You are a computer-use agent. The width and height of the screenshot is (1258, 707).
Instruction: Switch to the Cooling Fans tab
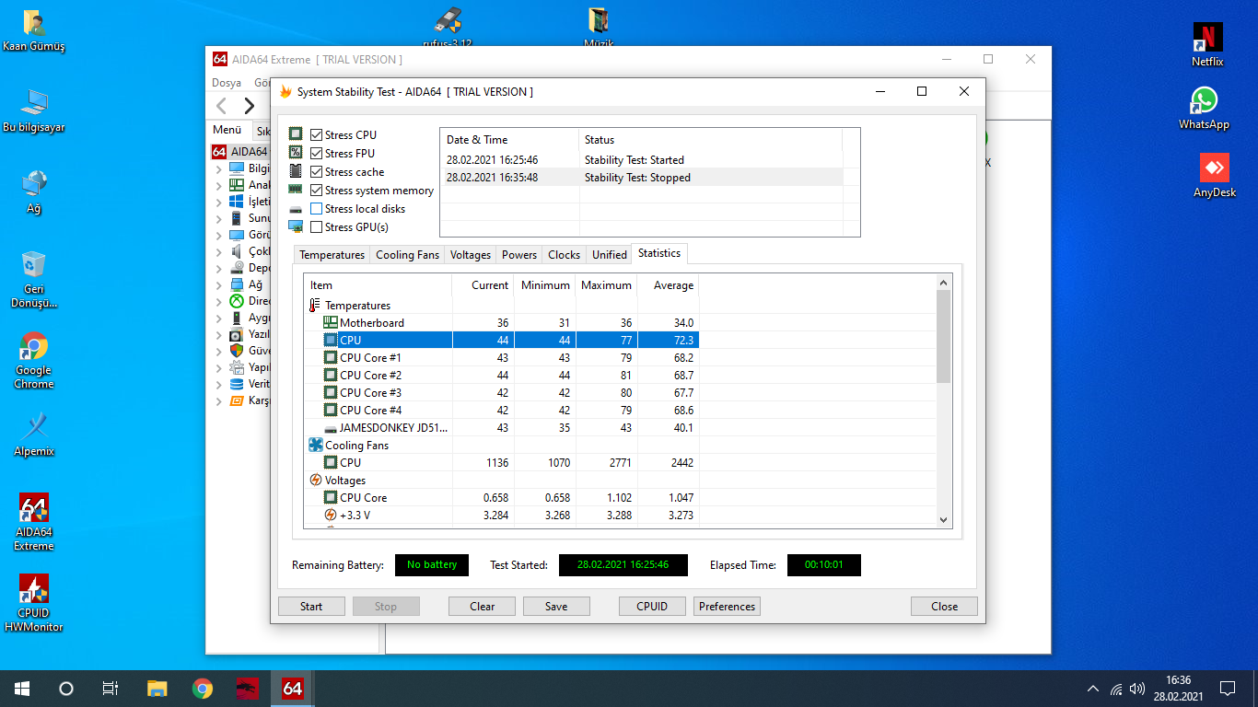pos(408,255)
